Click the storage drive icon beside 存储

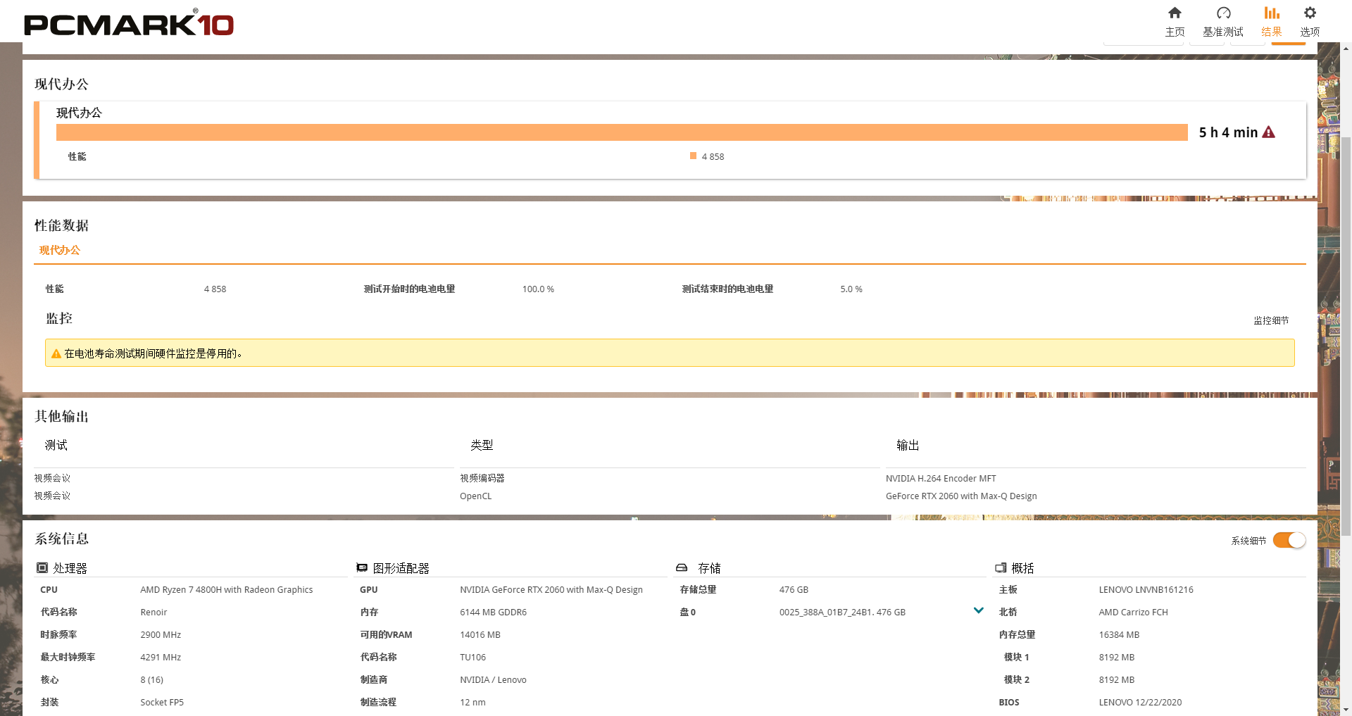pyautogui.click(x=682, y=567)
